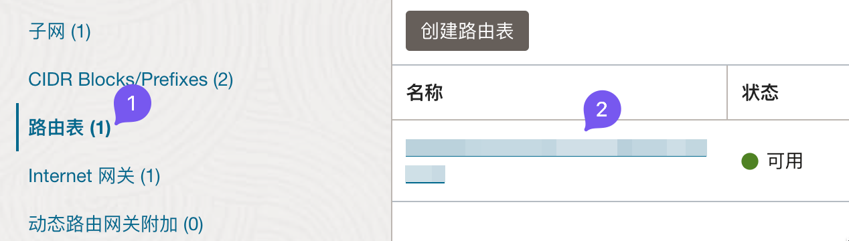
Task: Open the 子网 (1) resource list
Action: click(x=60, y=31)
